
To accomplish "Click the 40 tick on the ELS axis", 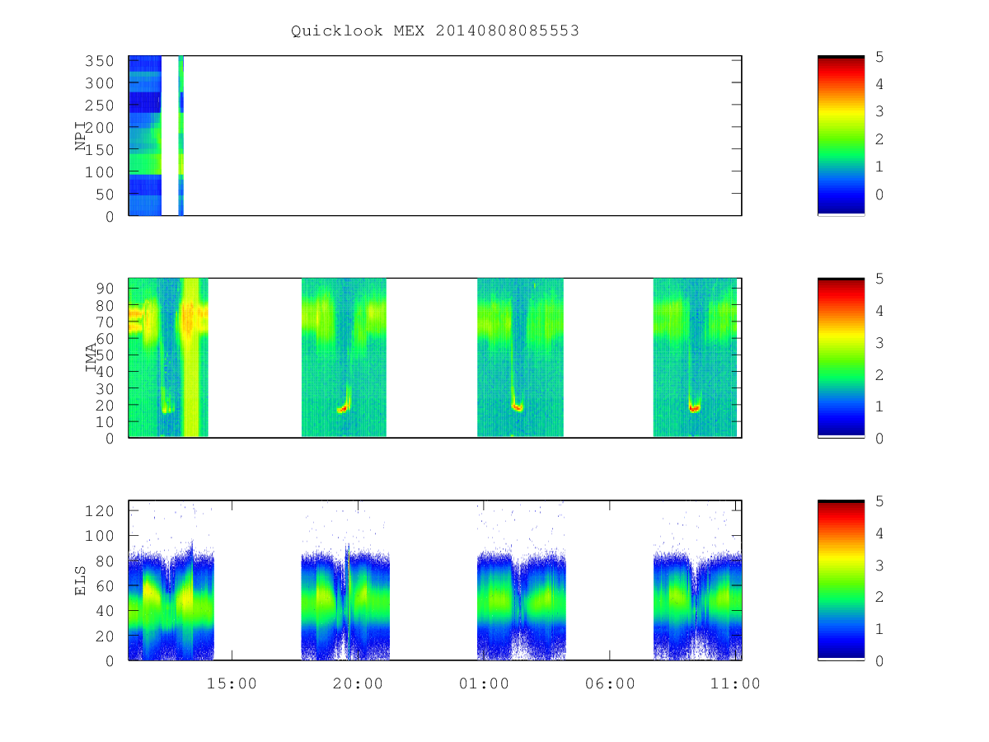I will 105,611.
